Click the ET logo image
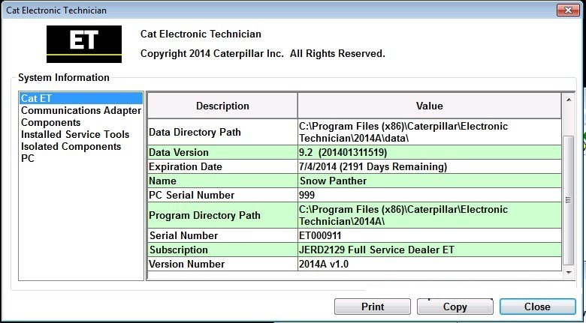This screenshot has width=586, height=323. [84, 44]
